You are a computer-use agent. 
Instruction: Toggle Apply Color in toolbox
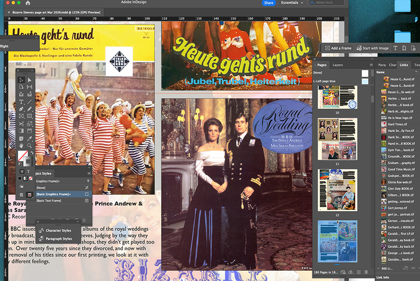pyautogui.click(x=20, y=178)
